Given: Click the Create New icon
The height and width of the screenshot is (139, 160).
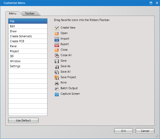Looking at the screenshot, I should coord(57,28).
